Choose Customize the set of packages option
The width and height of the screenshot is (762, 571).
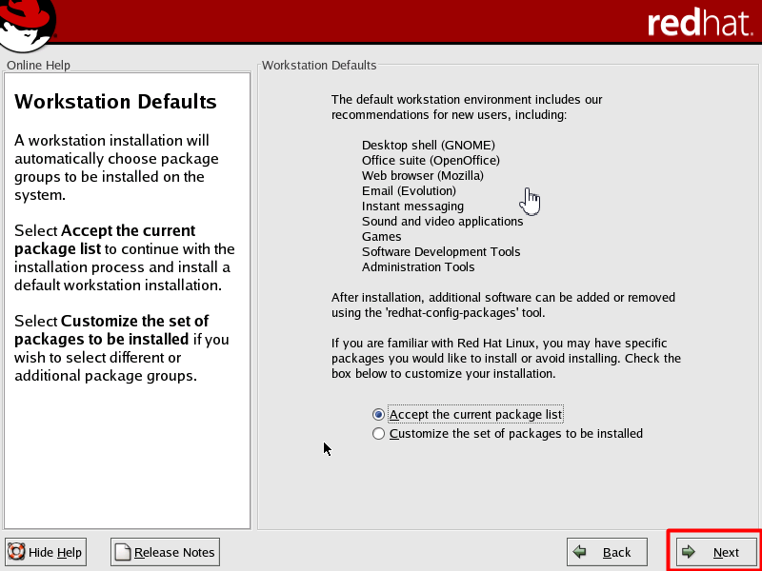508,434
